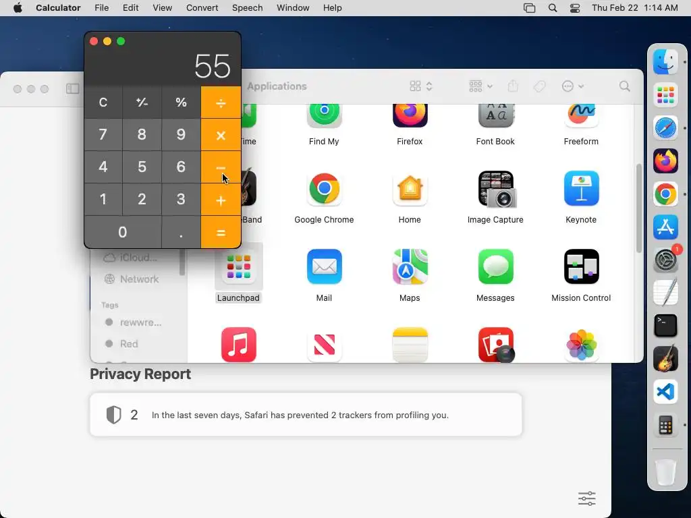Select the Image Capture app icon

click(496, 190)
